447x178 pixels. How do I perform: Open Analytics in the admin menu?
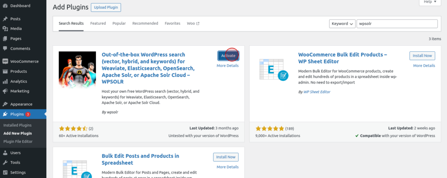pos(23,81)
